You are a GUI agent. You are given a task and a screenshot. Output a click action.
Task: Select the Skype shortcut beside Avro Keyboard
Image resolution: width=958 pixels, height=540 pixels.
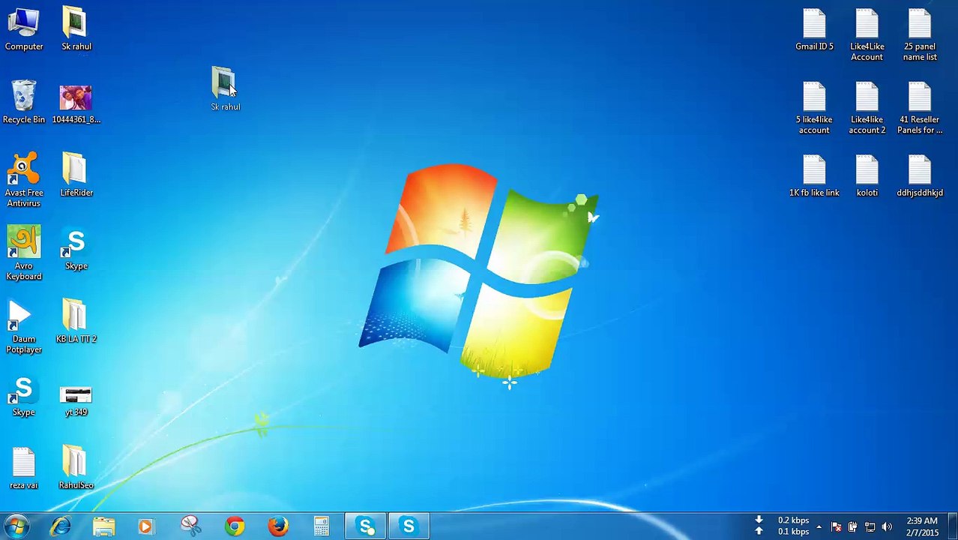point(76,250)
